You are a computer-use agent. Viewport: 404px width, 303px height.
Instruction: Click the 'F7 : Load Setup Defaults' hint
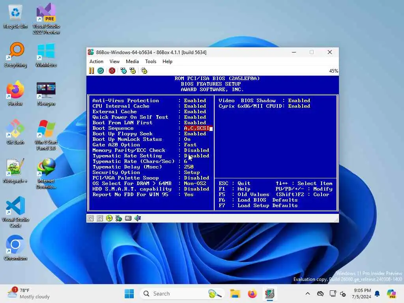coord(258,206)
